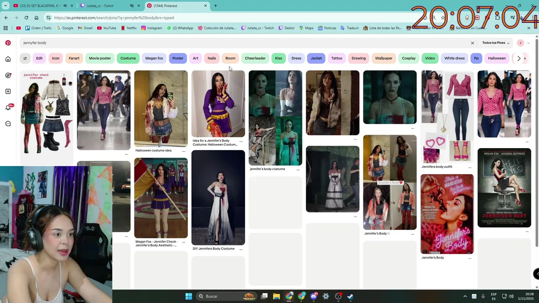Open the Traducir bookmark
539x303 pixels.
point(350,28)
